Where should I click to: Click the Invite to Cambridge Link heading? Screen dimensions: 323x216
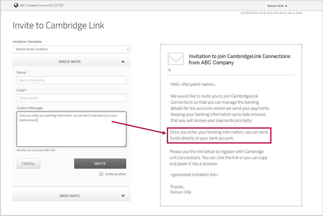58,26
